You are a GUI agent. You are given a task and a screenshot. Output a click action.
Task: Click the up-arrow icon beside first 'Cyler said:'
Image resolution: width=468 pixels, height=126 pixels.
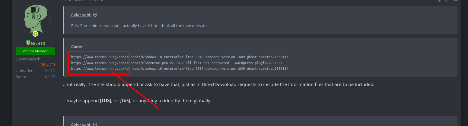coord(95,15)
